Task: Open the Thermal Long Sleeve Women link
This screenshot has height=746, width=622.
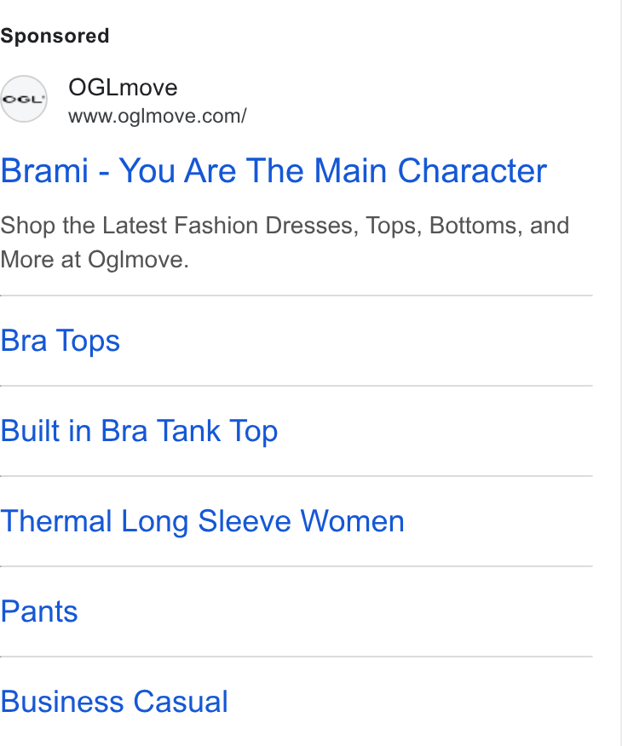Action: pyautogui.click(x=202, y=521)
